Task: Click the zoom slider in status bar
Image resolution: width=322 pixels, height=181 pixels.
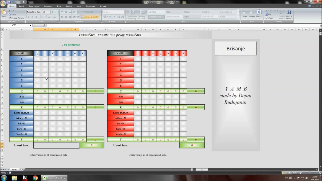Action: coord(309,173)
